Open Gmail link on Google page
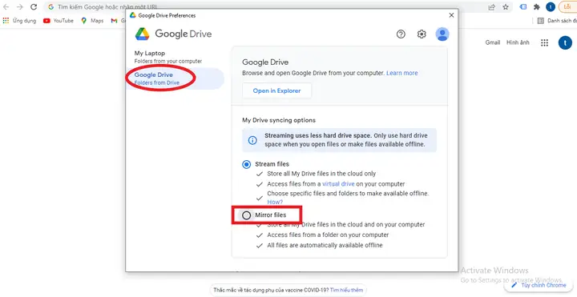577x297 pixels. 492,42
